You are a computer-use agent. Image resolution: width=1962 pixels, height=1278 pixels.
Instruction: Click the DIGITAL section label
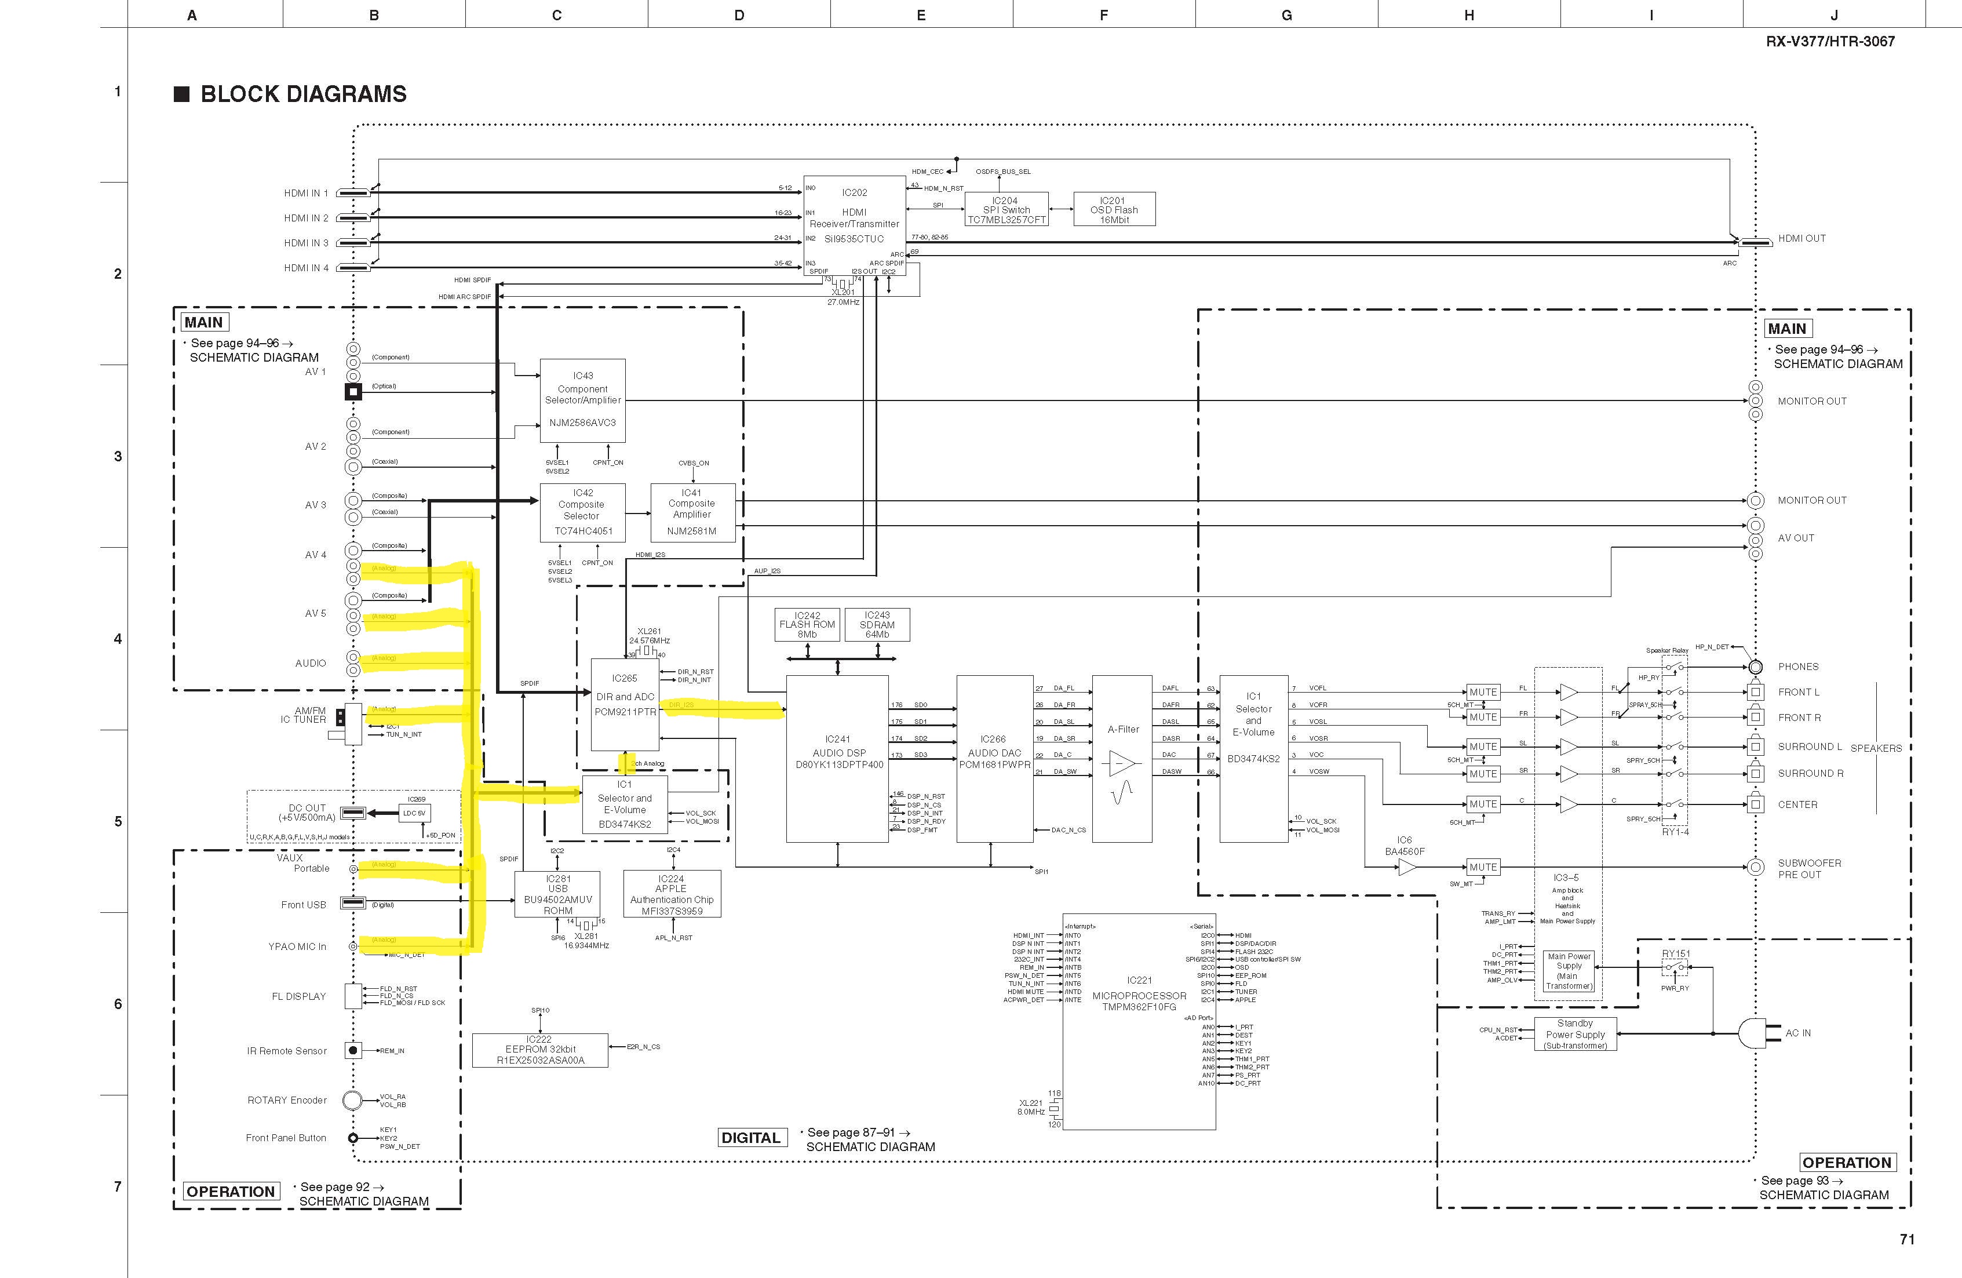click(x=751, y=1138)
